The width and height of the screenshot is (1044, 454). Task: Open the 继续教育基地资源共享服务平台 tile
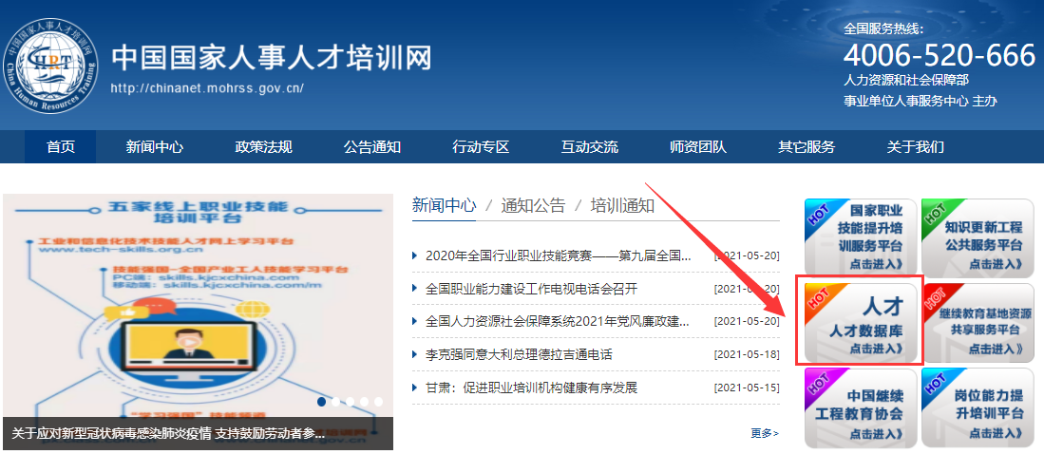(978, 323)
